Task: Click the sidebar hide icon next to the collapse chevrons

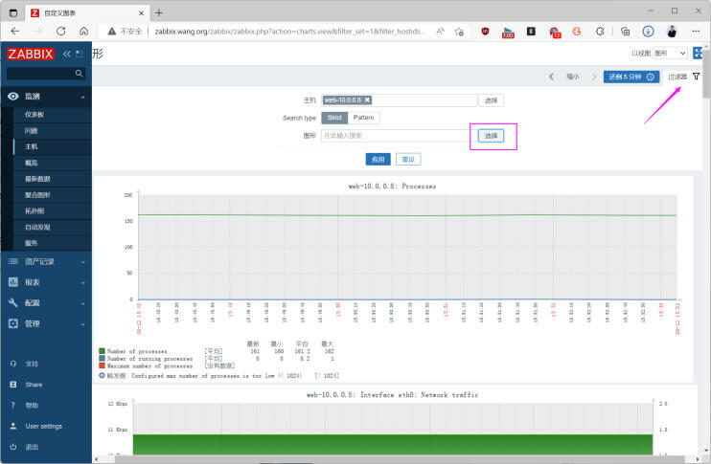Action: (x=80, y=54)
